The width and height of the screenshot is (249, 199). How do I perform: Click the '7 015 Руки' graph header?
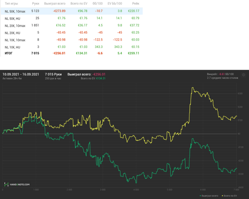click(x=53, y=74)
